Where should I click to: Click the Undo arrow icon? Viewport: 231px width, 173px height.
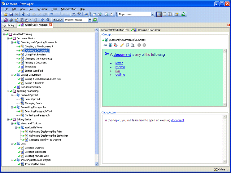click(x=52, y=14)
